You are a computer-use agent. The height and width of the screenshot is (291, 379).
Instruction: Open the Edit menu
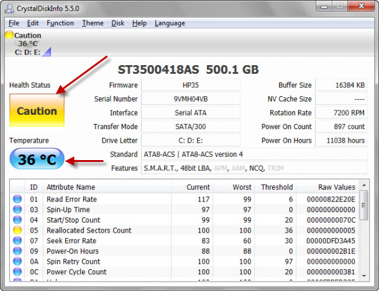pyautogui.click(x=33, y=23)
